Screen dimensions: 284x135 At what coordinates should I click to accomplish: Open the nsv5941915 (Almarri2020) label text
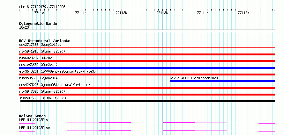[x=42, y=51]
